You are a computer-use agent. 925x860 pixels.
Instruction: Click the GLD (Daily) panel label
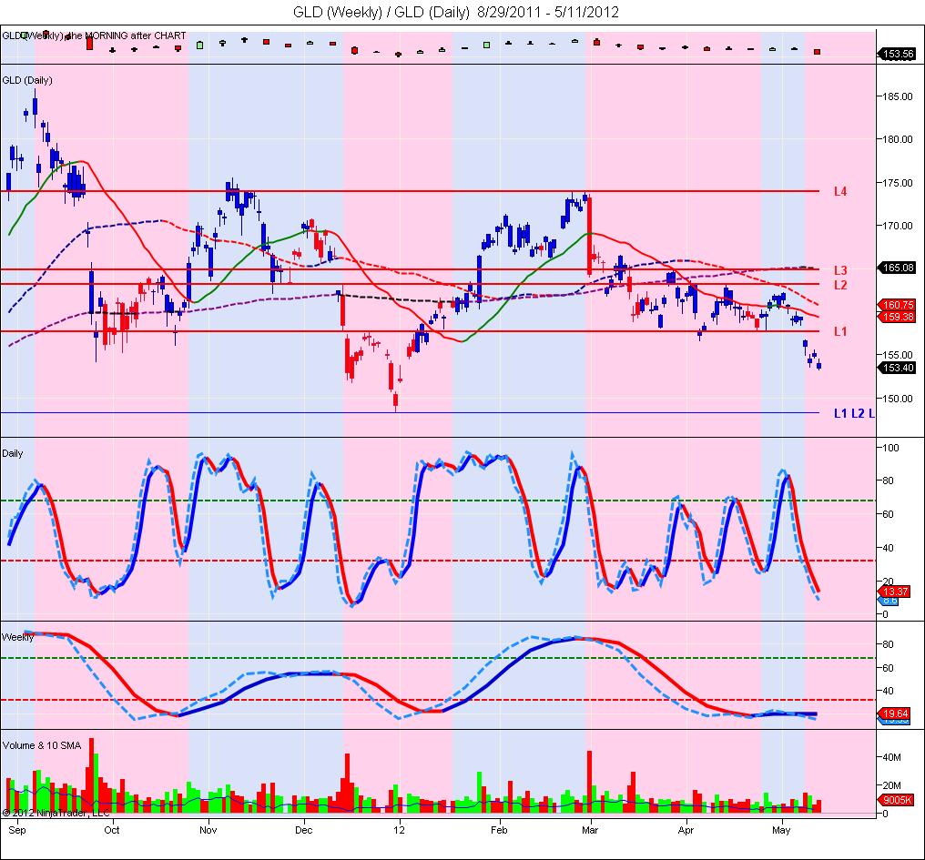[x=27, y=80]
